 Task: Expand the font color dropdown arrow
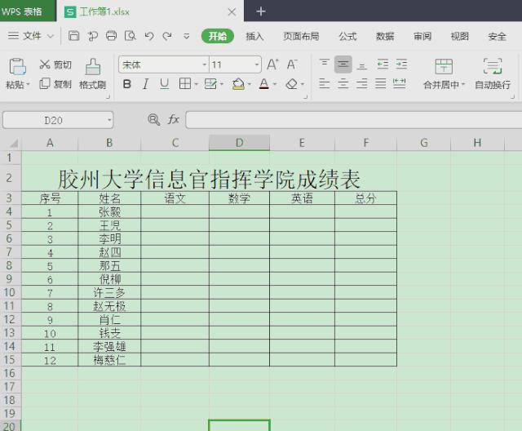275,84
